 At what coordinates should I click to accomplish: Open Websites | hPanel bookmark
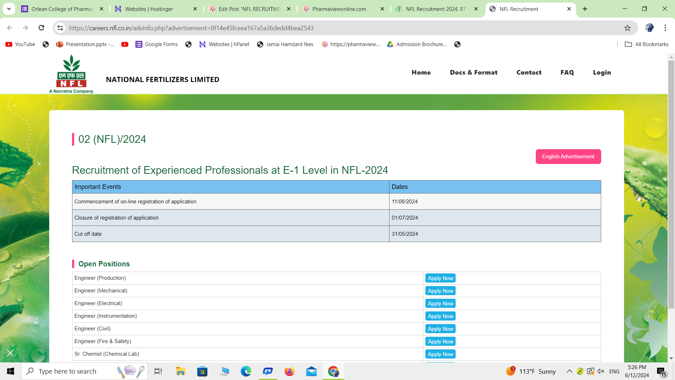(224, 44)
